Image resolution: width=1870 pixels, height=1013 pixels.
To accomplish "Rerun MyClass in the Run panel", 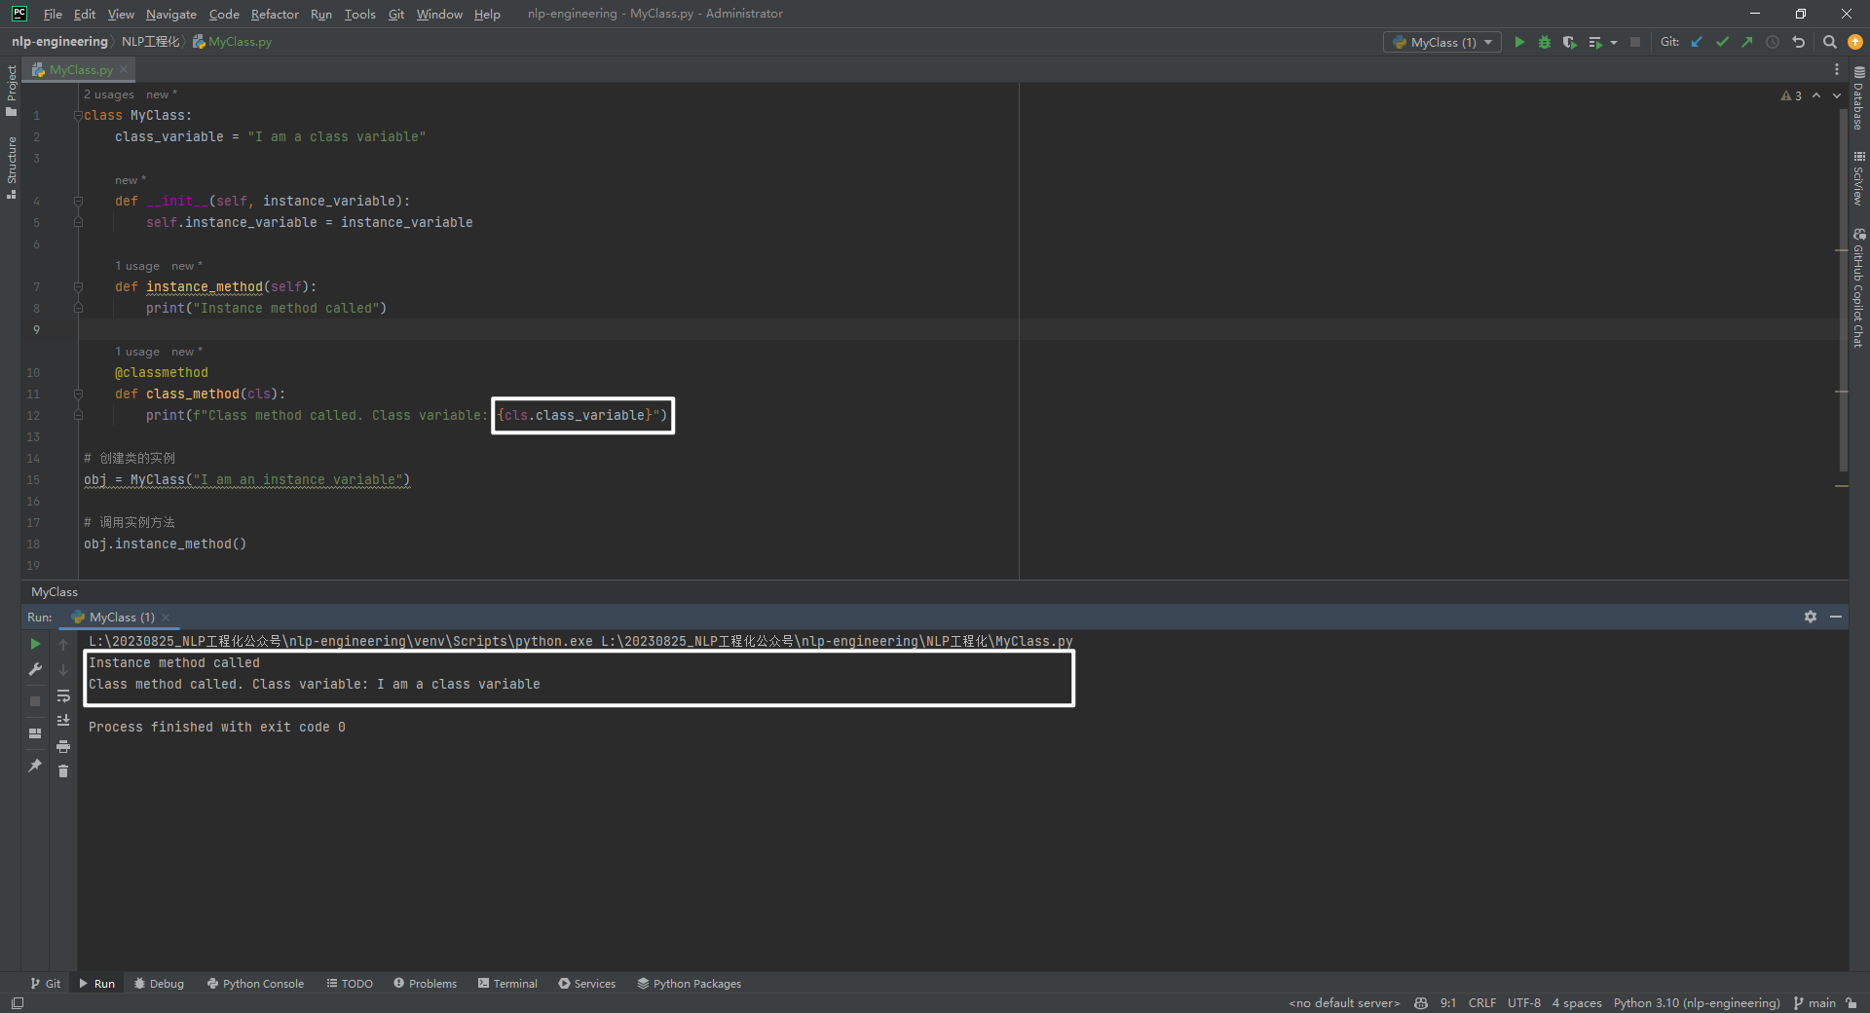I will point(35,644).
